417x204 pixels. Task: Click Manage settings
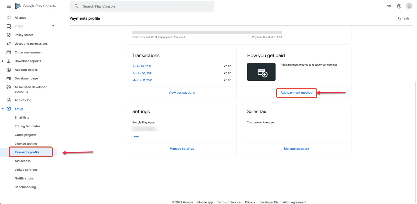point(182,149)
